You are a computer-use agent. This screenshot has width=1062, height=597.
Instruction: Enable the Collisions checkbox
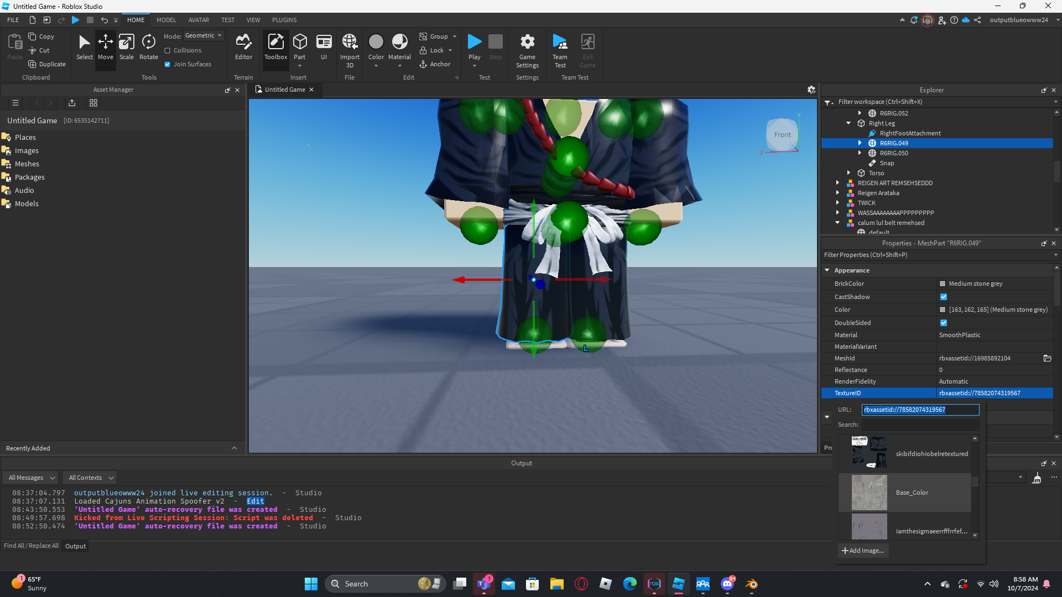click(x=168, y=50)
